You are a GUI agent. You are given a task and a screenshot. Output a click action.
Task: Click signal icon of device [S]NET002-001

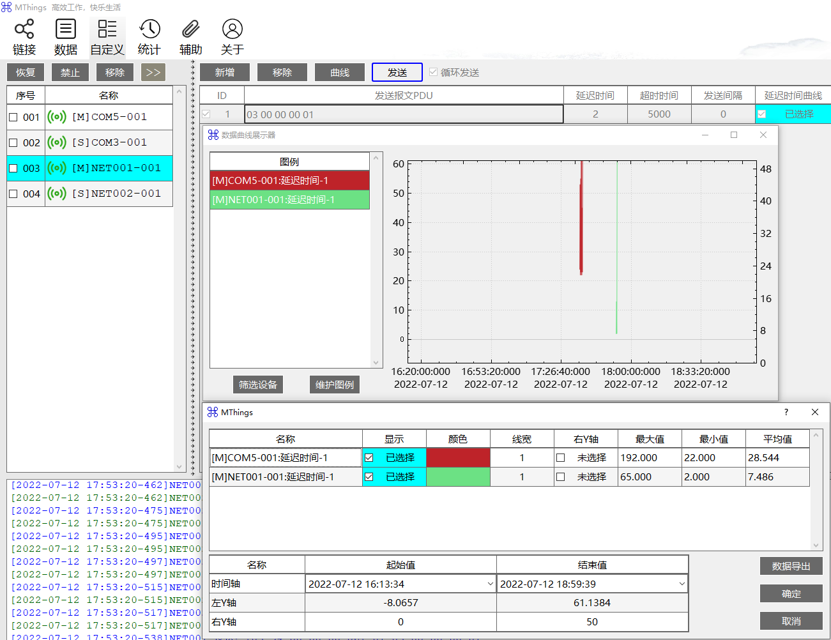tap(57, 194)
